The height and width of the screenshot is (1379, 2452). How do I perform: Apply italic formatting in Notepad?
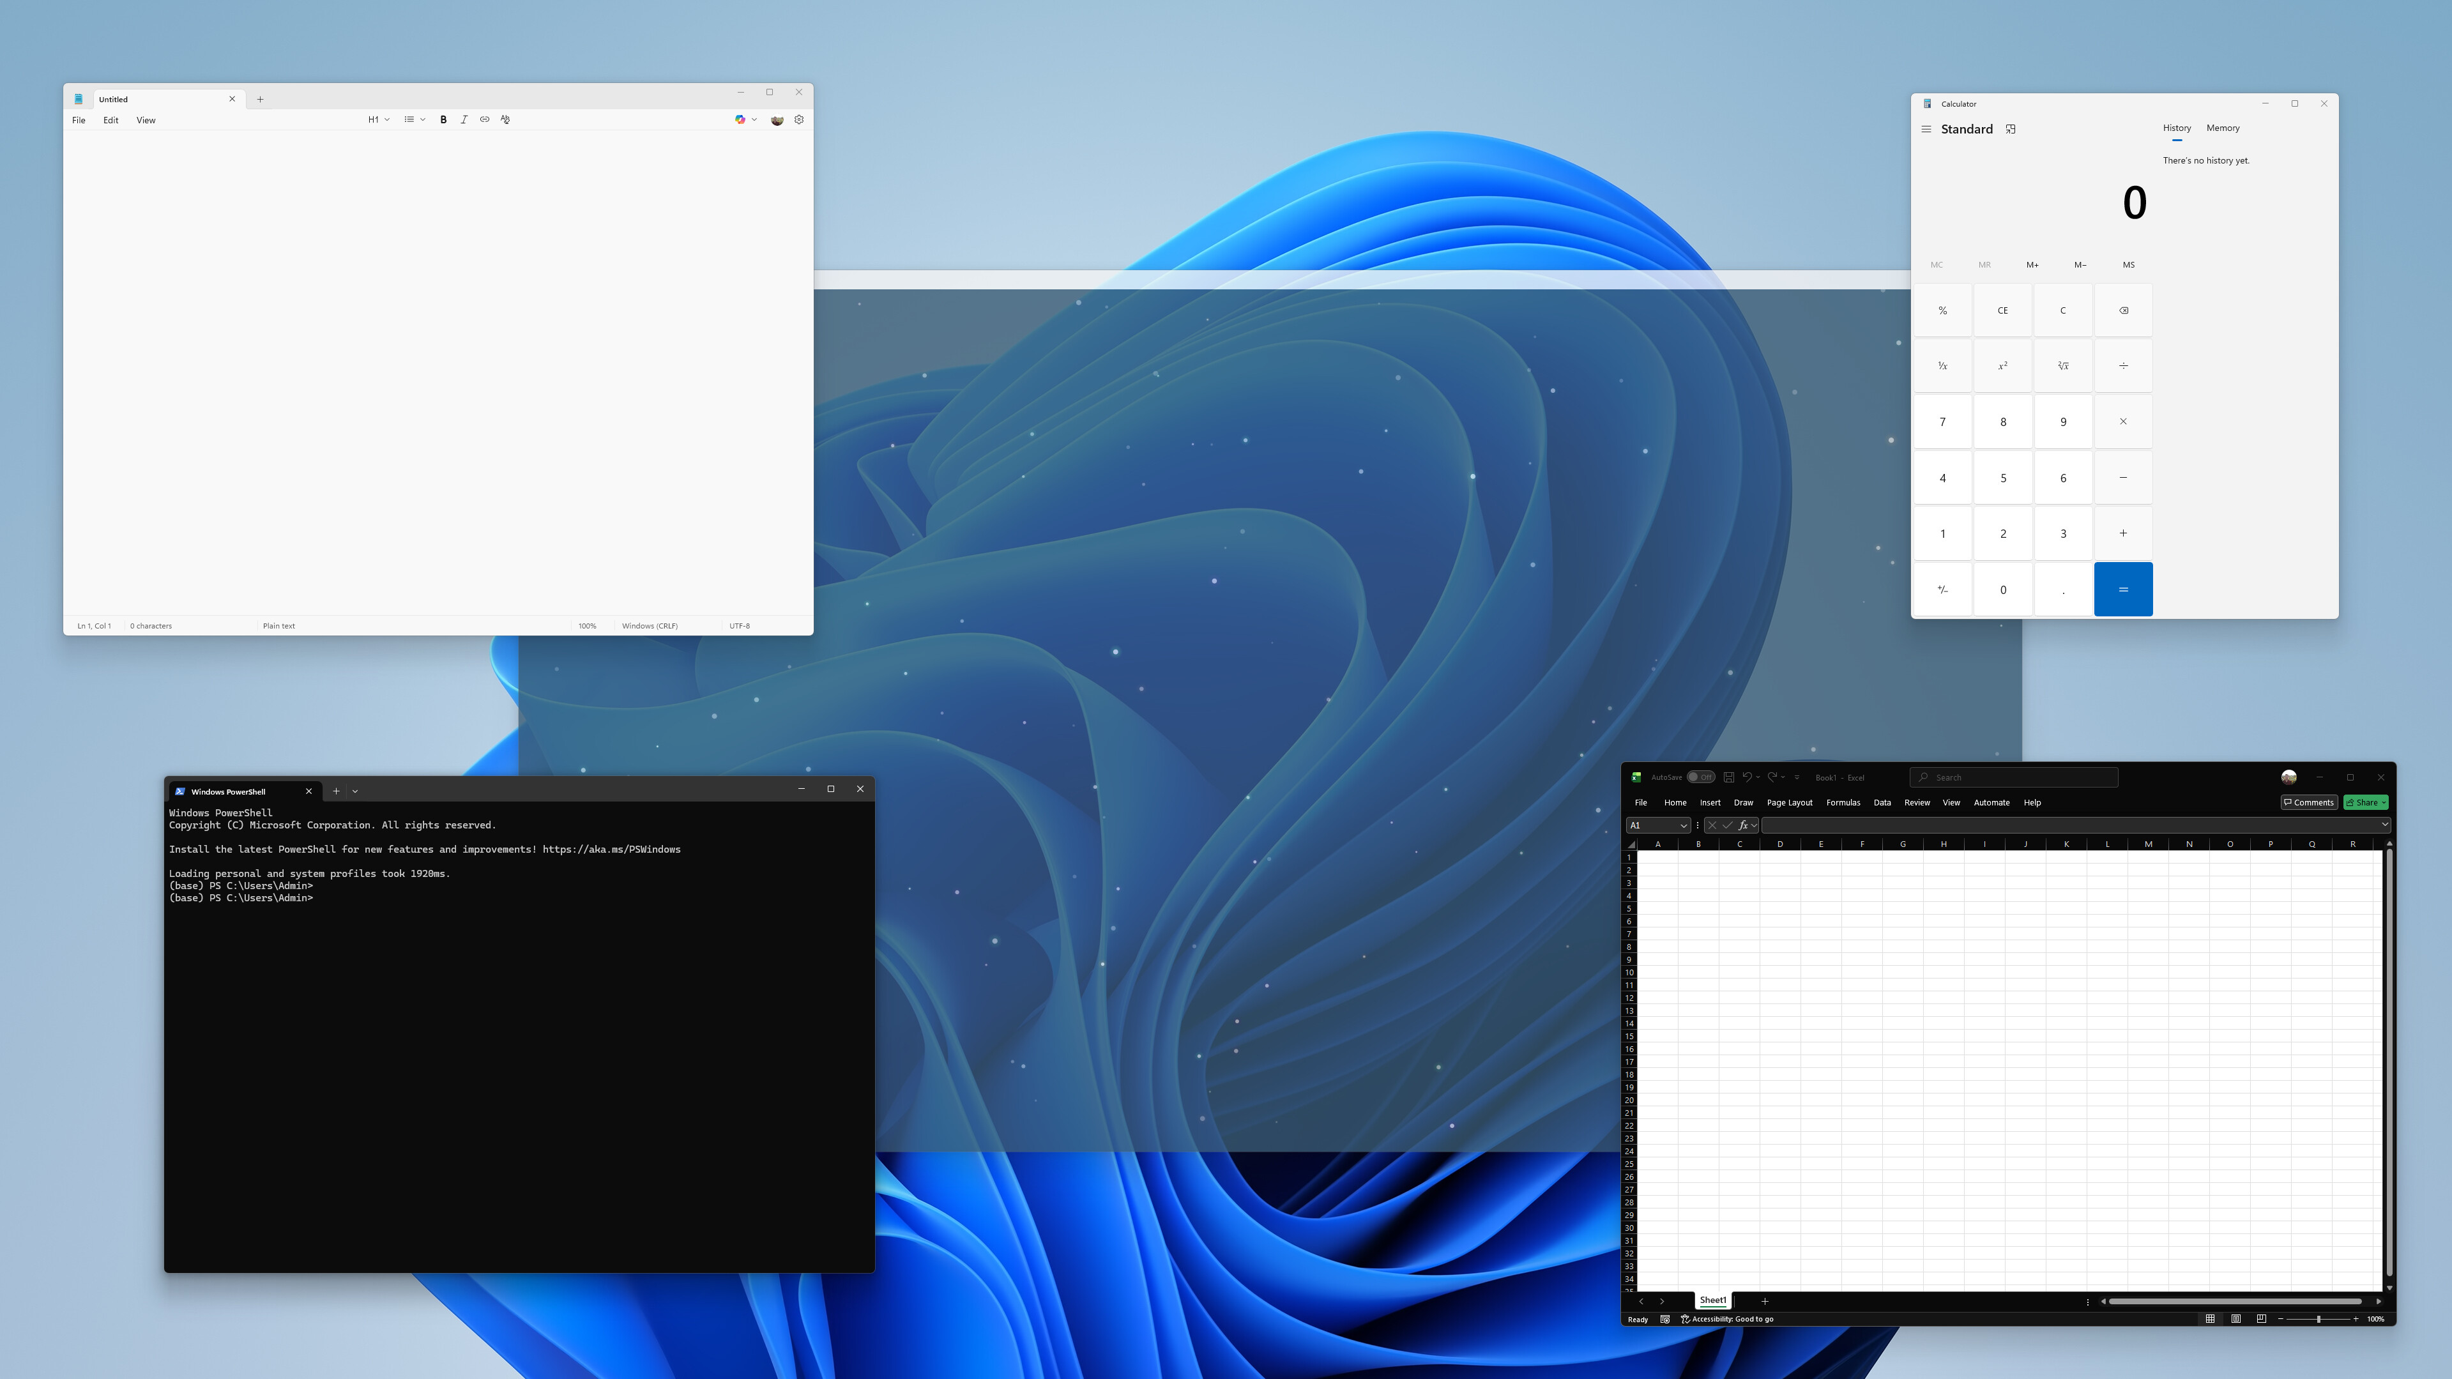point(464,119)
